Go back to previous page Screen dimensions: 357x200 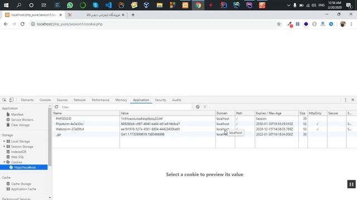pos(6,24)
